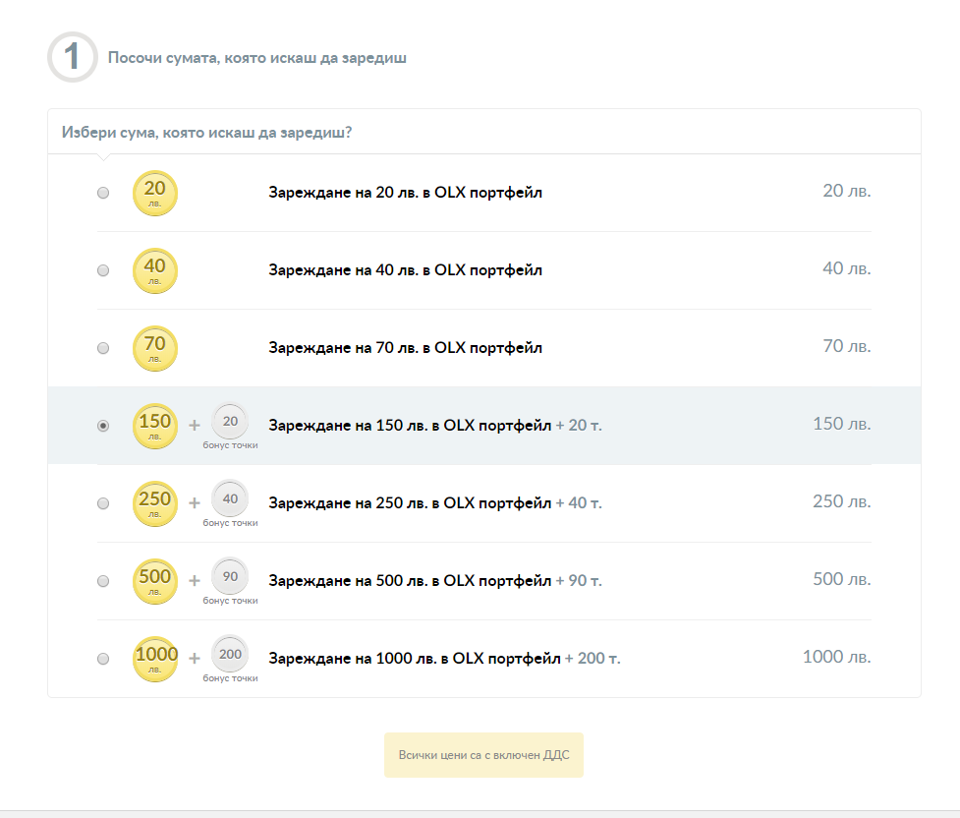Select the 1000 лв. radio button

pos(103,659)
